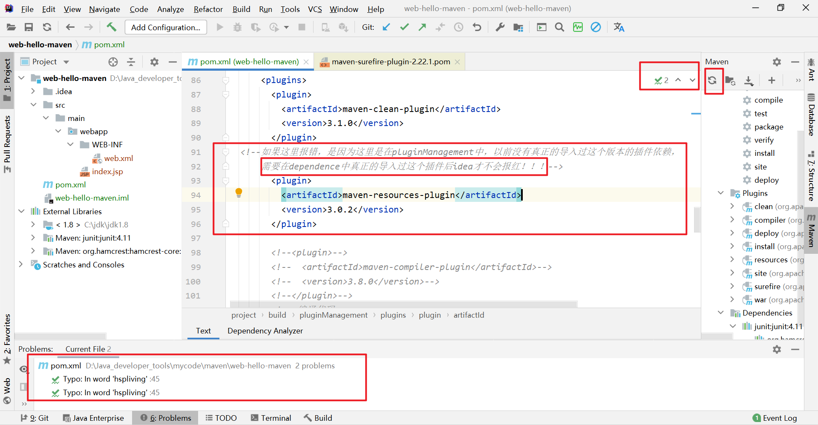This screenshot has height=425, width=818.
Task: Expand Maven surefire plugin node
Action: 732,286
